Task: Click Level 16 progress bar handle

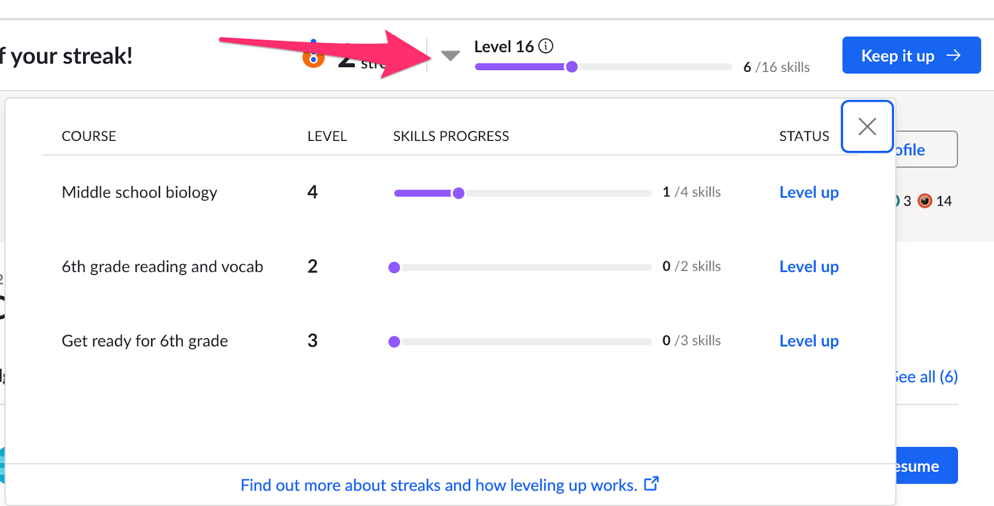Action: (572, 67)
